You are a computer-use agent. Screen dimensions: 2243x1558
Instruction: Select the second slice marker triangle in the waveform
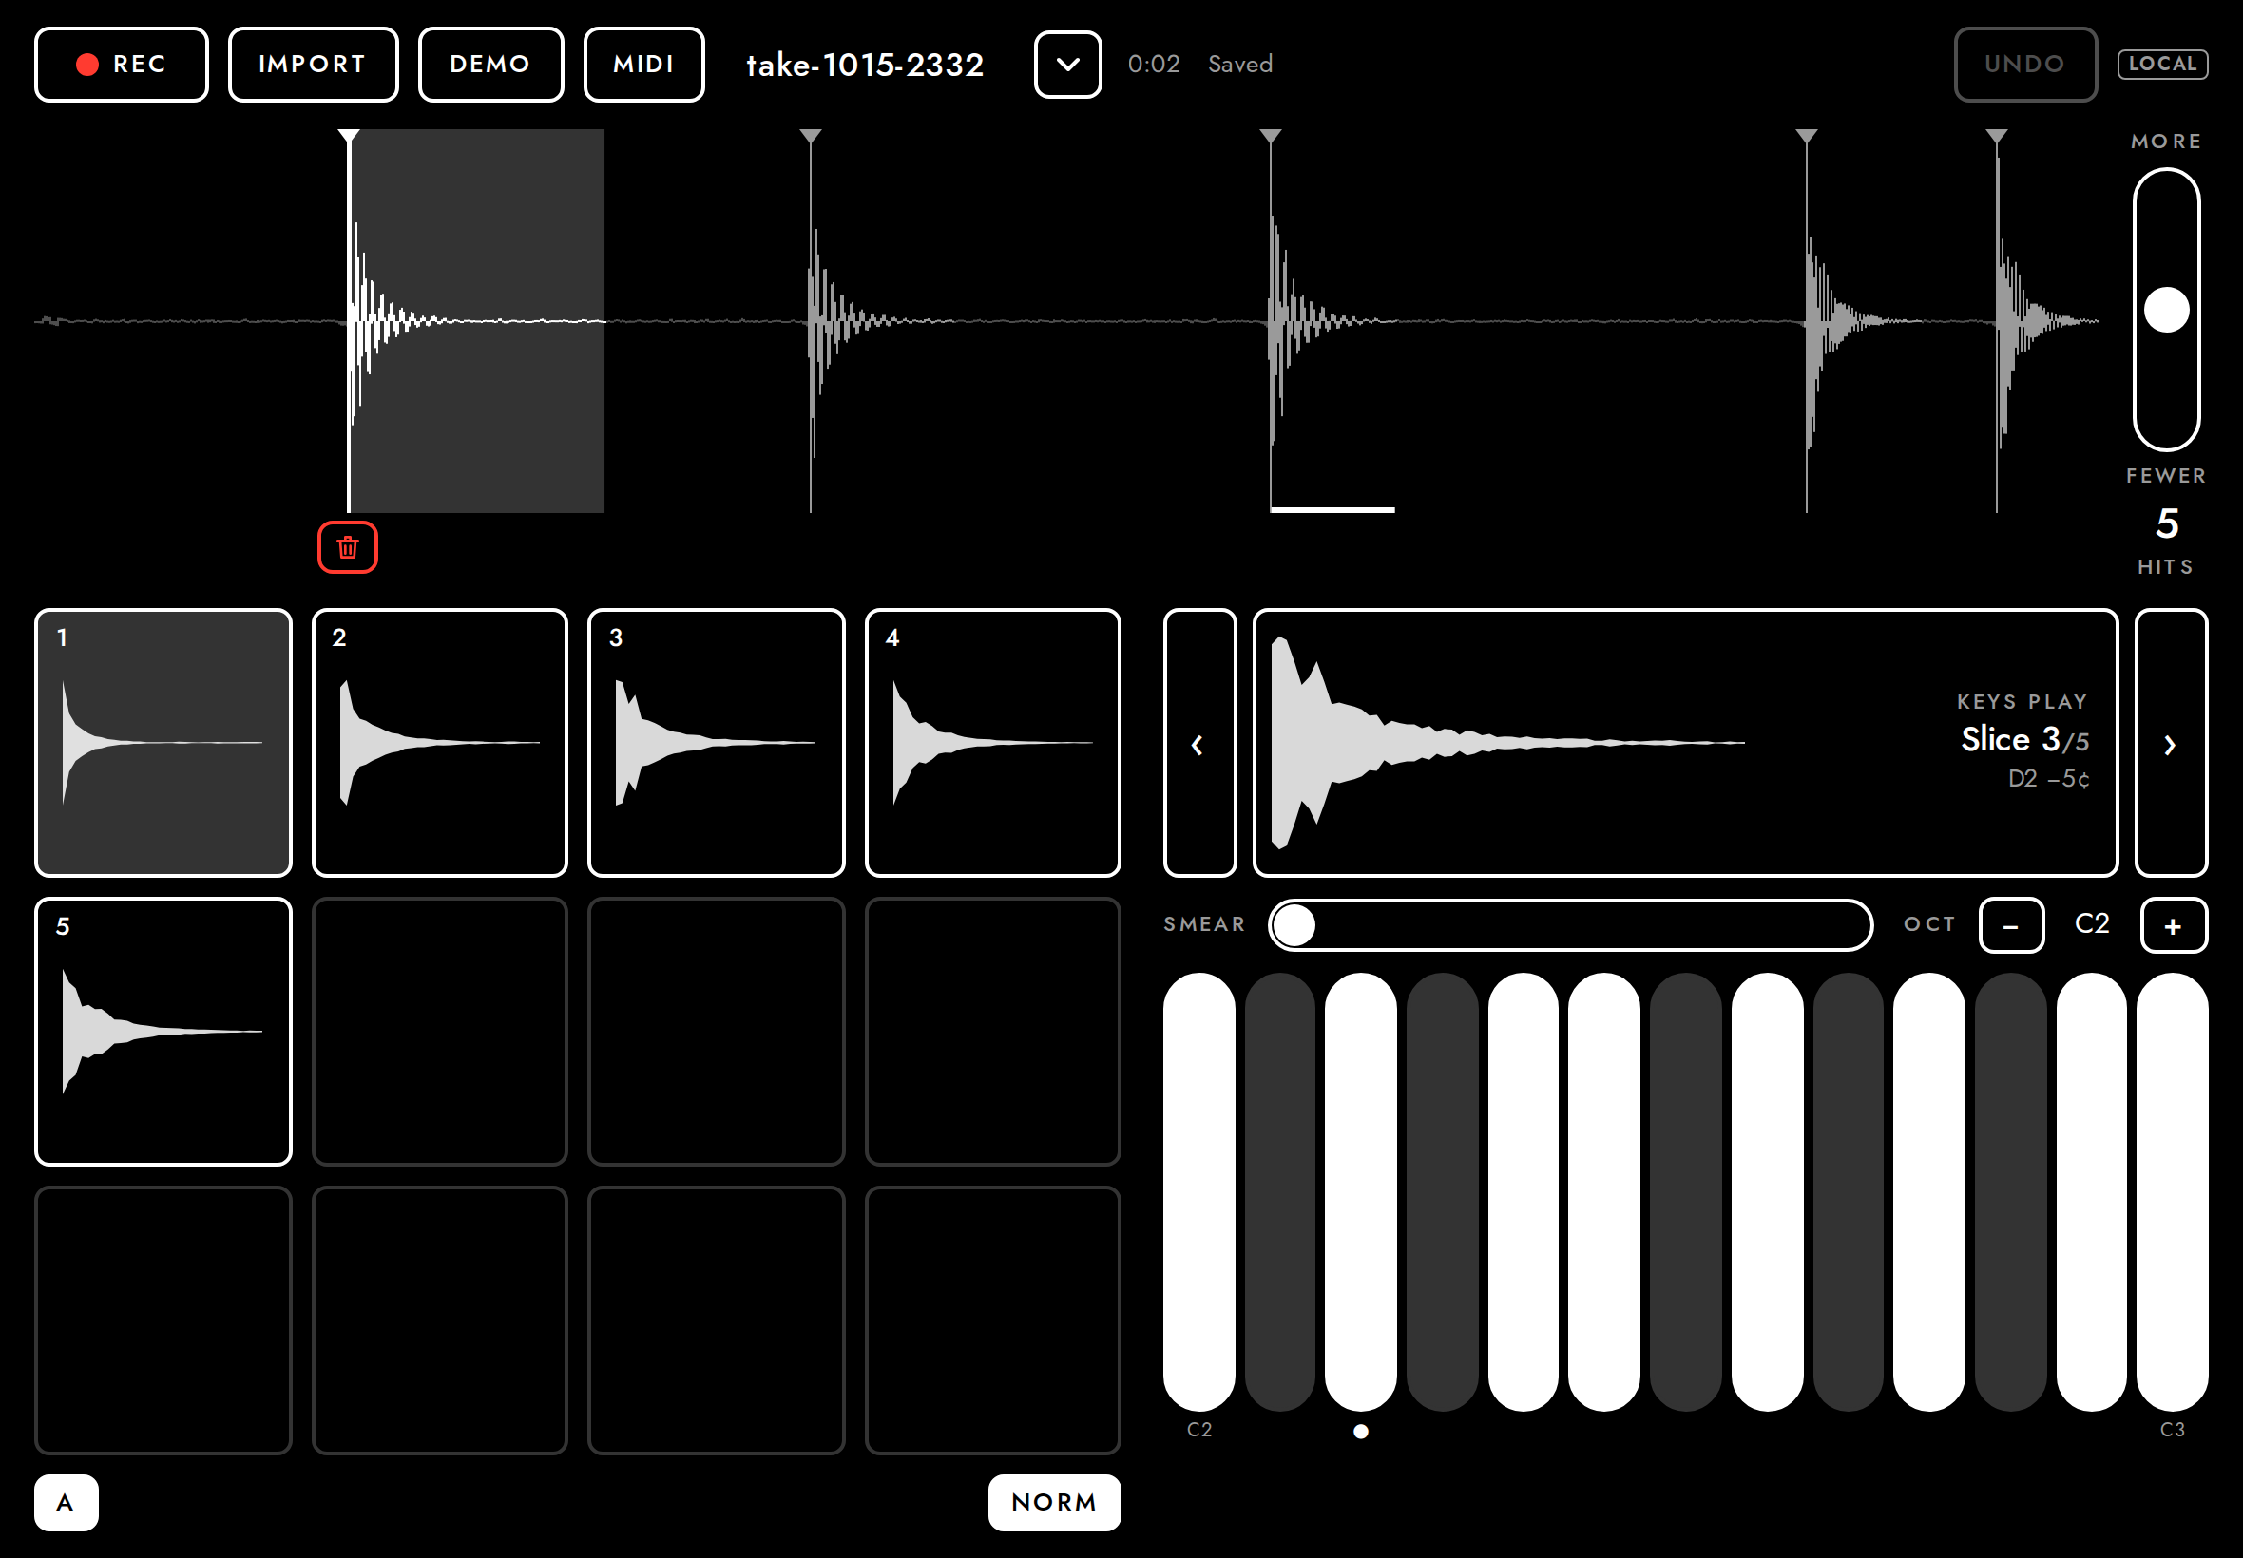tap(811, 137)
